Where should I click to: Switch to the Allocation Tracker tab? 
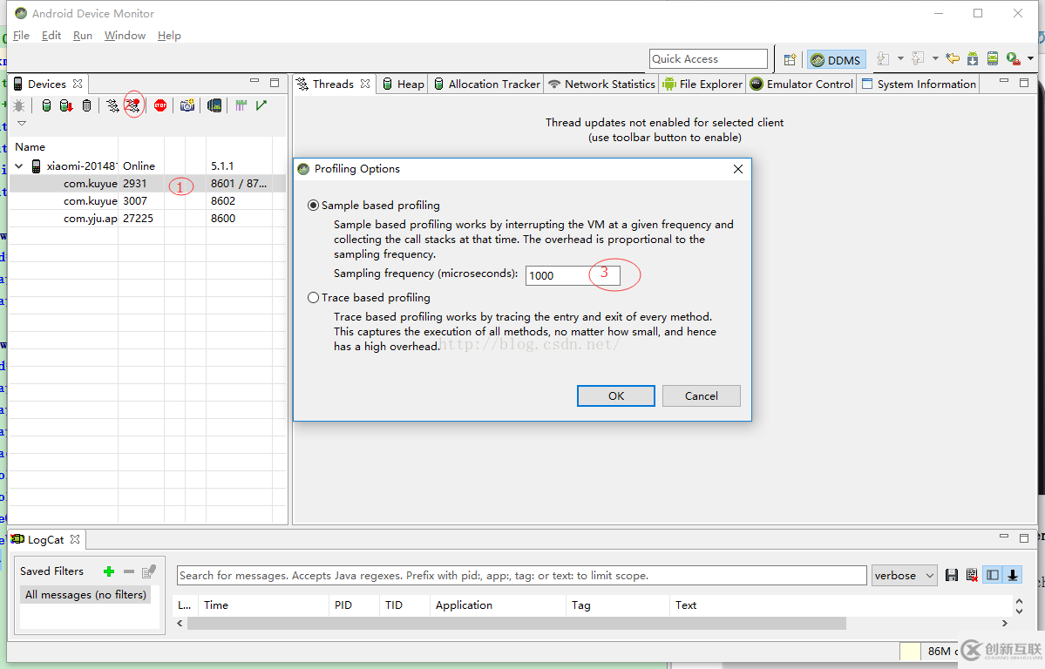pos(486,84)
